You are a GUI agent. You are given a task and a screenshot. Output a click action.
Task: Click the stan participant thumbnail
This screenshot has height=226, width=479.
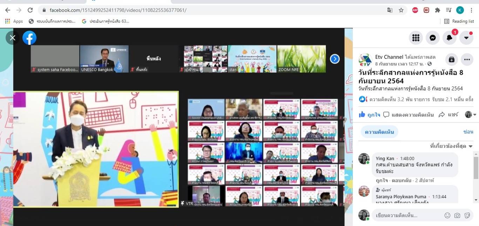point(252,59)
